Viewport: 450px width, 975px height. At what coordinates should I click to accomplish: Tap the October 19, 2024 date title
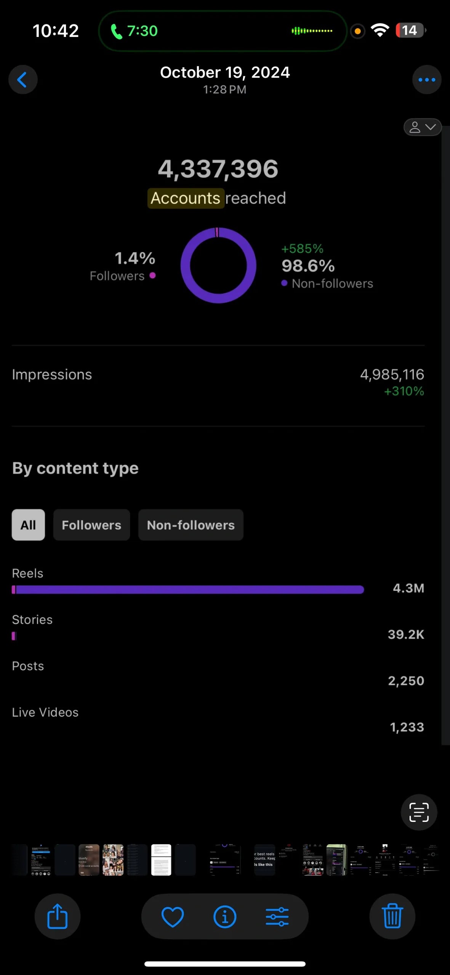click(225, 72)
